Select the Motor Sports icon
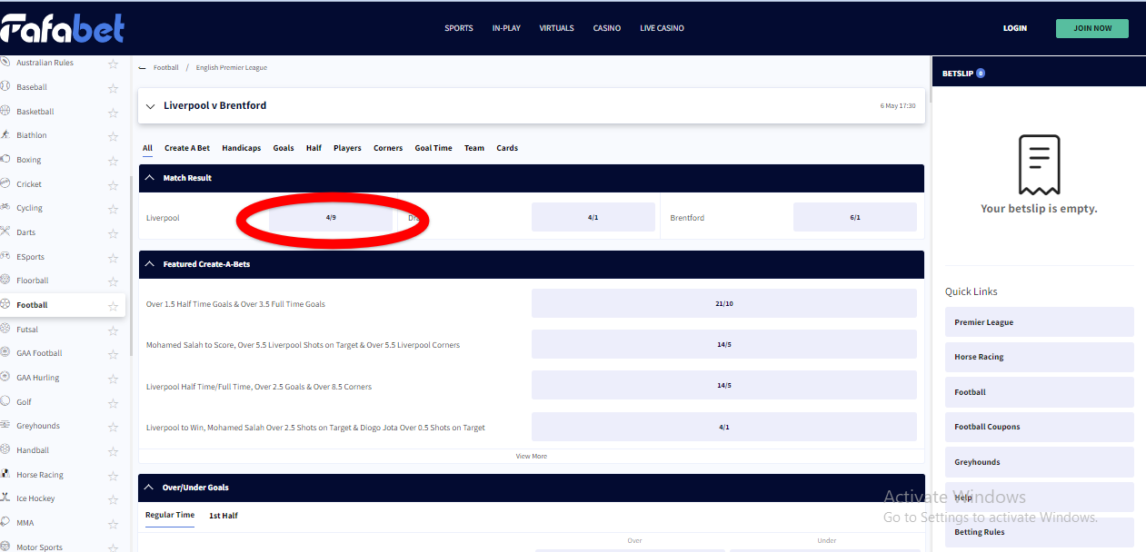 (x=5, y=547)
